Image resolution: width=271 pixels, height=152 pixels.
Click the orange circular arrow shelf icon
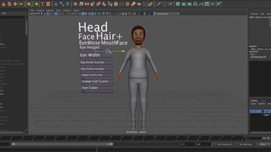tap(75, 4)
